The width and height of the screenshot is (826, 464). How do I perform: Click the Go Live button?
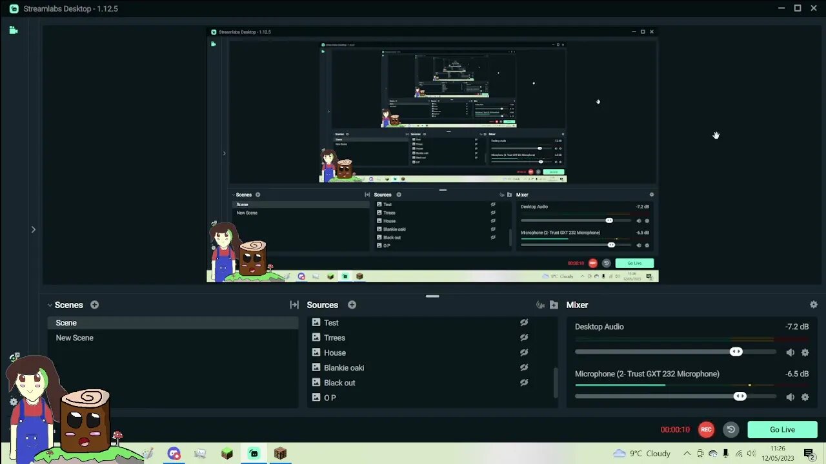click(x=782, y=430)
